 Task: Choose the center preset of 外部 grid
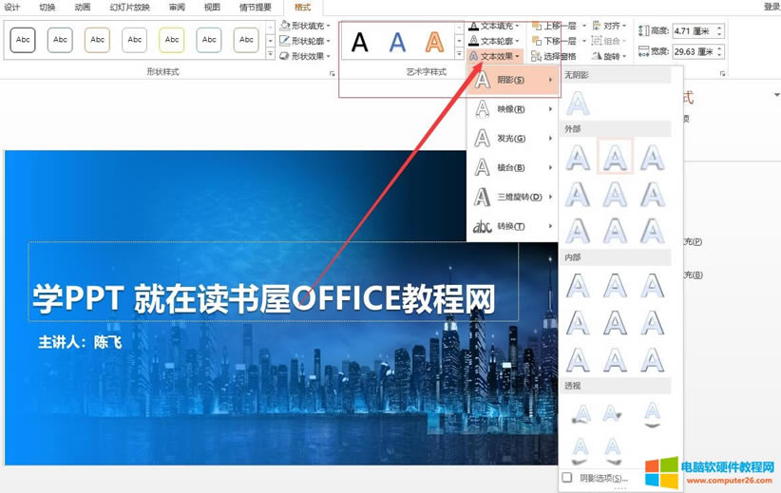point(615,194)
